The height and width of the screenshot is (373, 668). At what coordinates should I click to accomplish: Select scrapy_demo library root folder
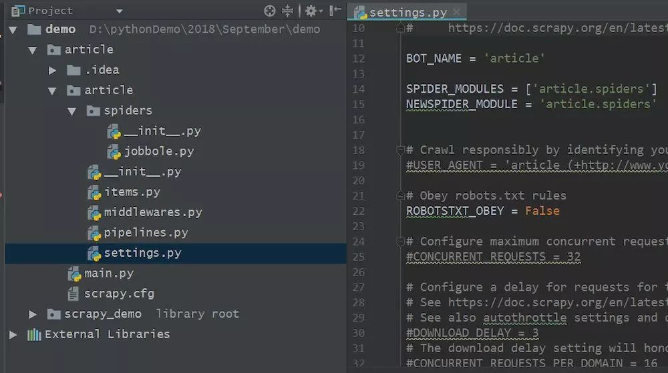[103, 314]
